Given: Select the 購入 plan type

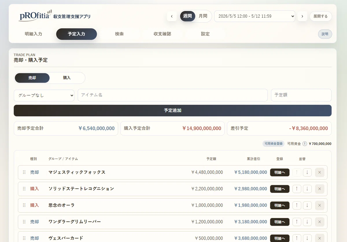Looking at the screenshot, I should (x=67, y=78).
